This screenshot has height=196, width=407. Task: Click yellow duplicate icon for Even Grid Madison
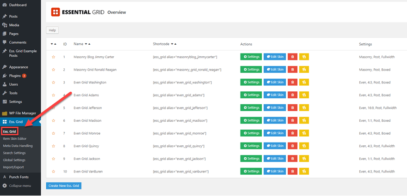point(304,120)
